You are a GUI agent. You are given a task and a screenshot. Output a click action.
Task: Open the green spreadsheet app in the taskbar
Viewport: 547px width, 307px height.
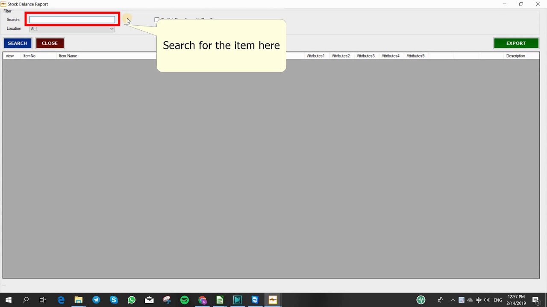pyautogui.click(x=220, y=300)
